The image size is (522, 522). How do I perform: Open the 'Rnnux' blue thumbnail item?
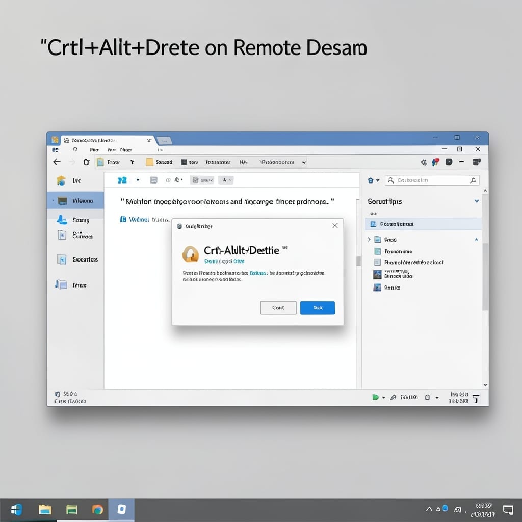pos(386,288)
